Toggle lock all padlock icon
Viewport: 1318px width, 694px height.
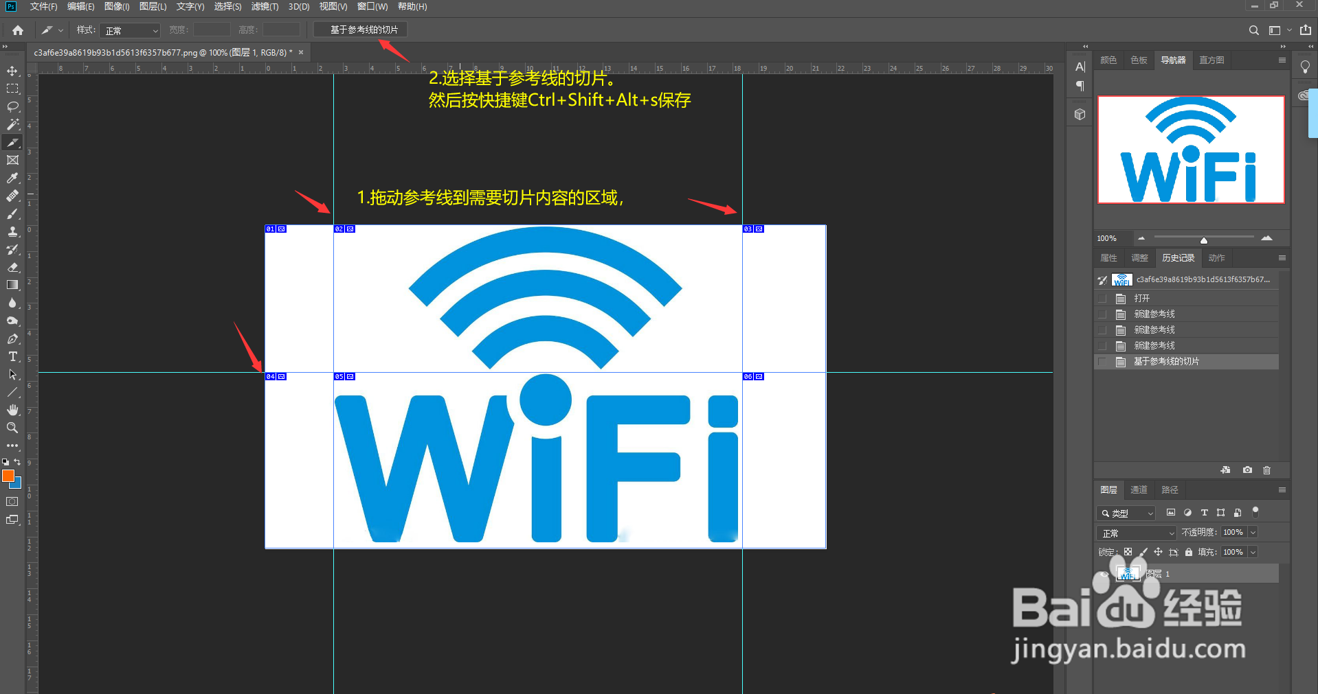tap(1189, 552)
